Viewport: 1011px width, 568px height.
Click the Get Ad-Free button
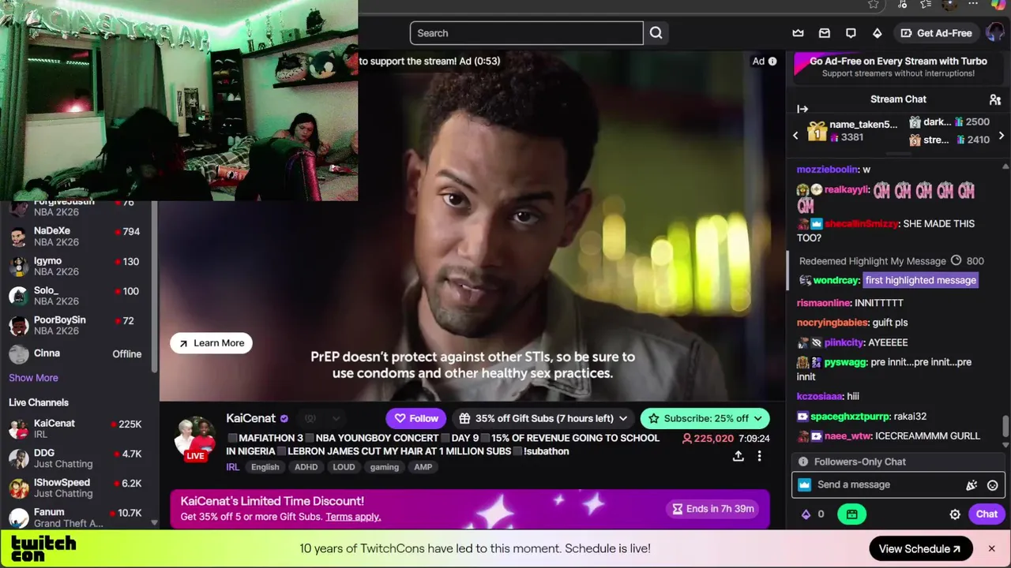click(936, 33)
